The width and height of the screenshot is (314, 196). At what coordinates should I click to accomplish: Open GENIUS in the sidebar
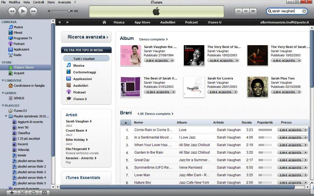pyautogui.click(x=17, y=98)
